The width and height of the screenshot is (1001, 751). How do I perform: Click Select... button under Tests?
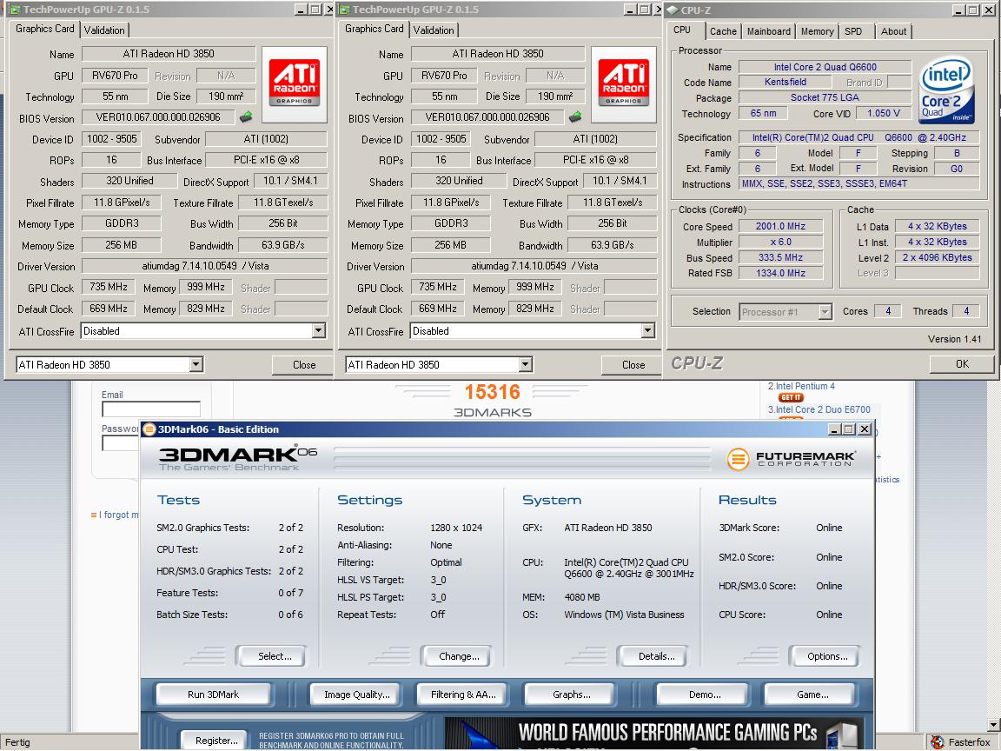pyautogui.click(x=275, y=656)
